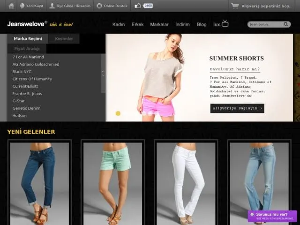
Task: Open the Online Destek support link
Action: click(x=116, y=6)
